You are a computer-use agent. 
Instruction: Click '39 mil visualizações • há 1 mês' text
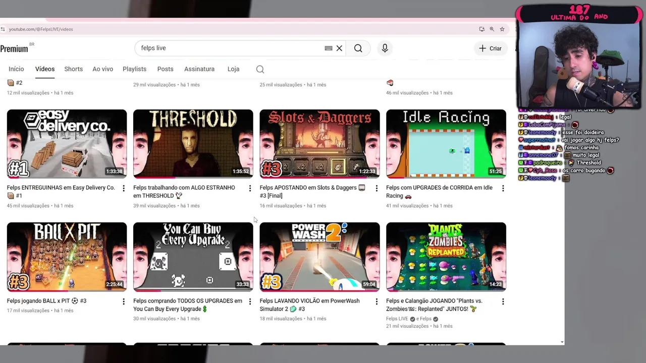(x=167, y=206)
